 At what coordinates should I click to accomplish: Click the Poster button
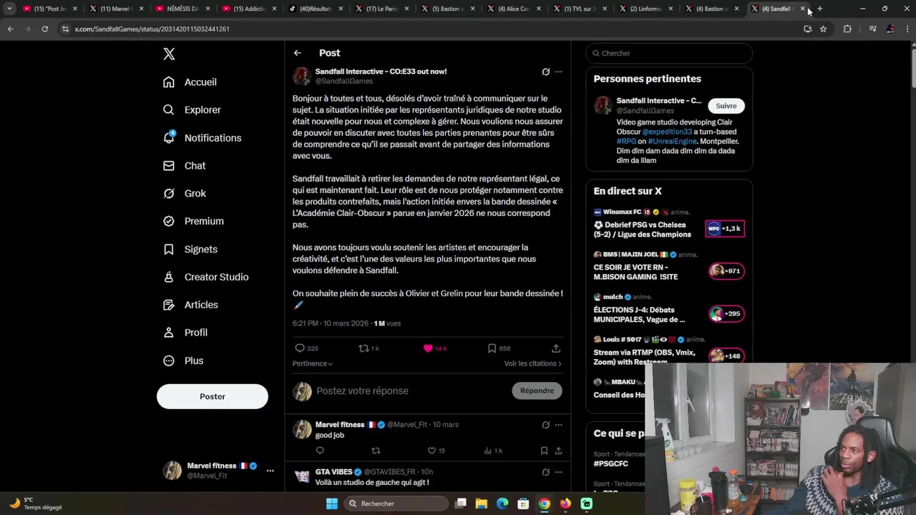click(x=213, y=396)
